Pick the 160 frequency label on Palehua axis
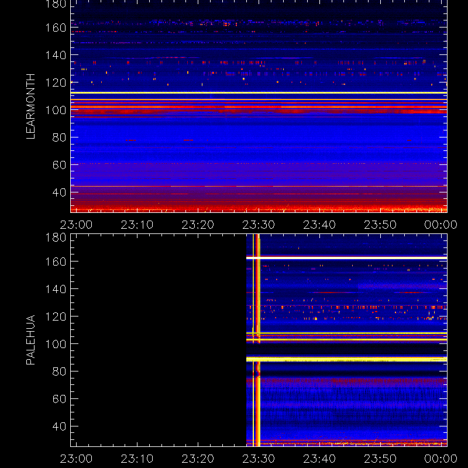Viewport: 468px width, 468px height. [56, 261]
